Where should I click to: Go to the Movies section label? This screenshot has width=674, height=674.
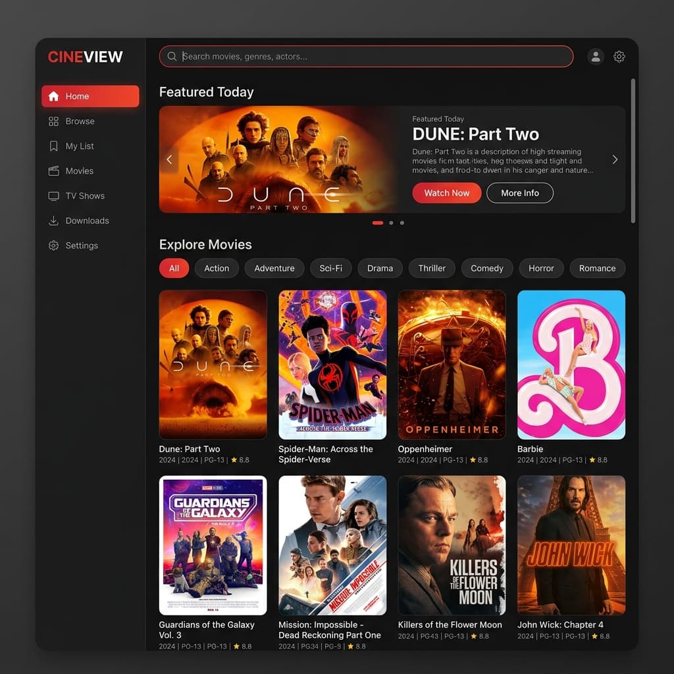point(80,171)
